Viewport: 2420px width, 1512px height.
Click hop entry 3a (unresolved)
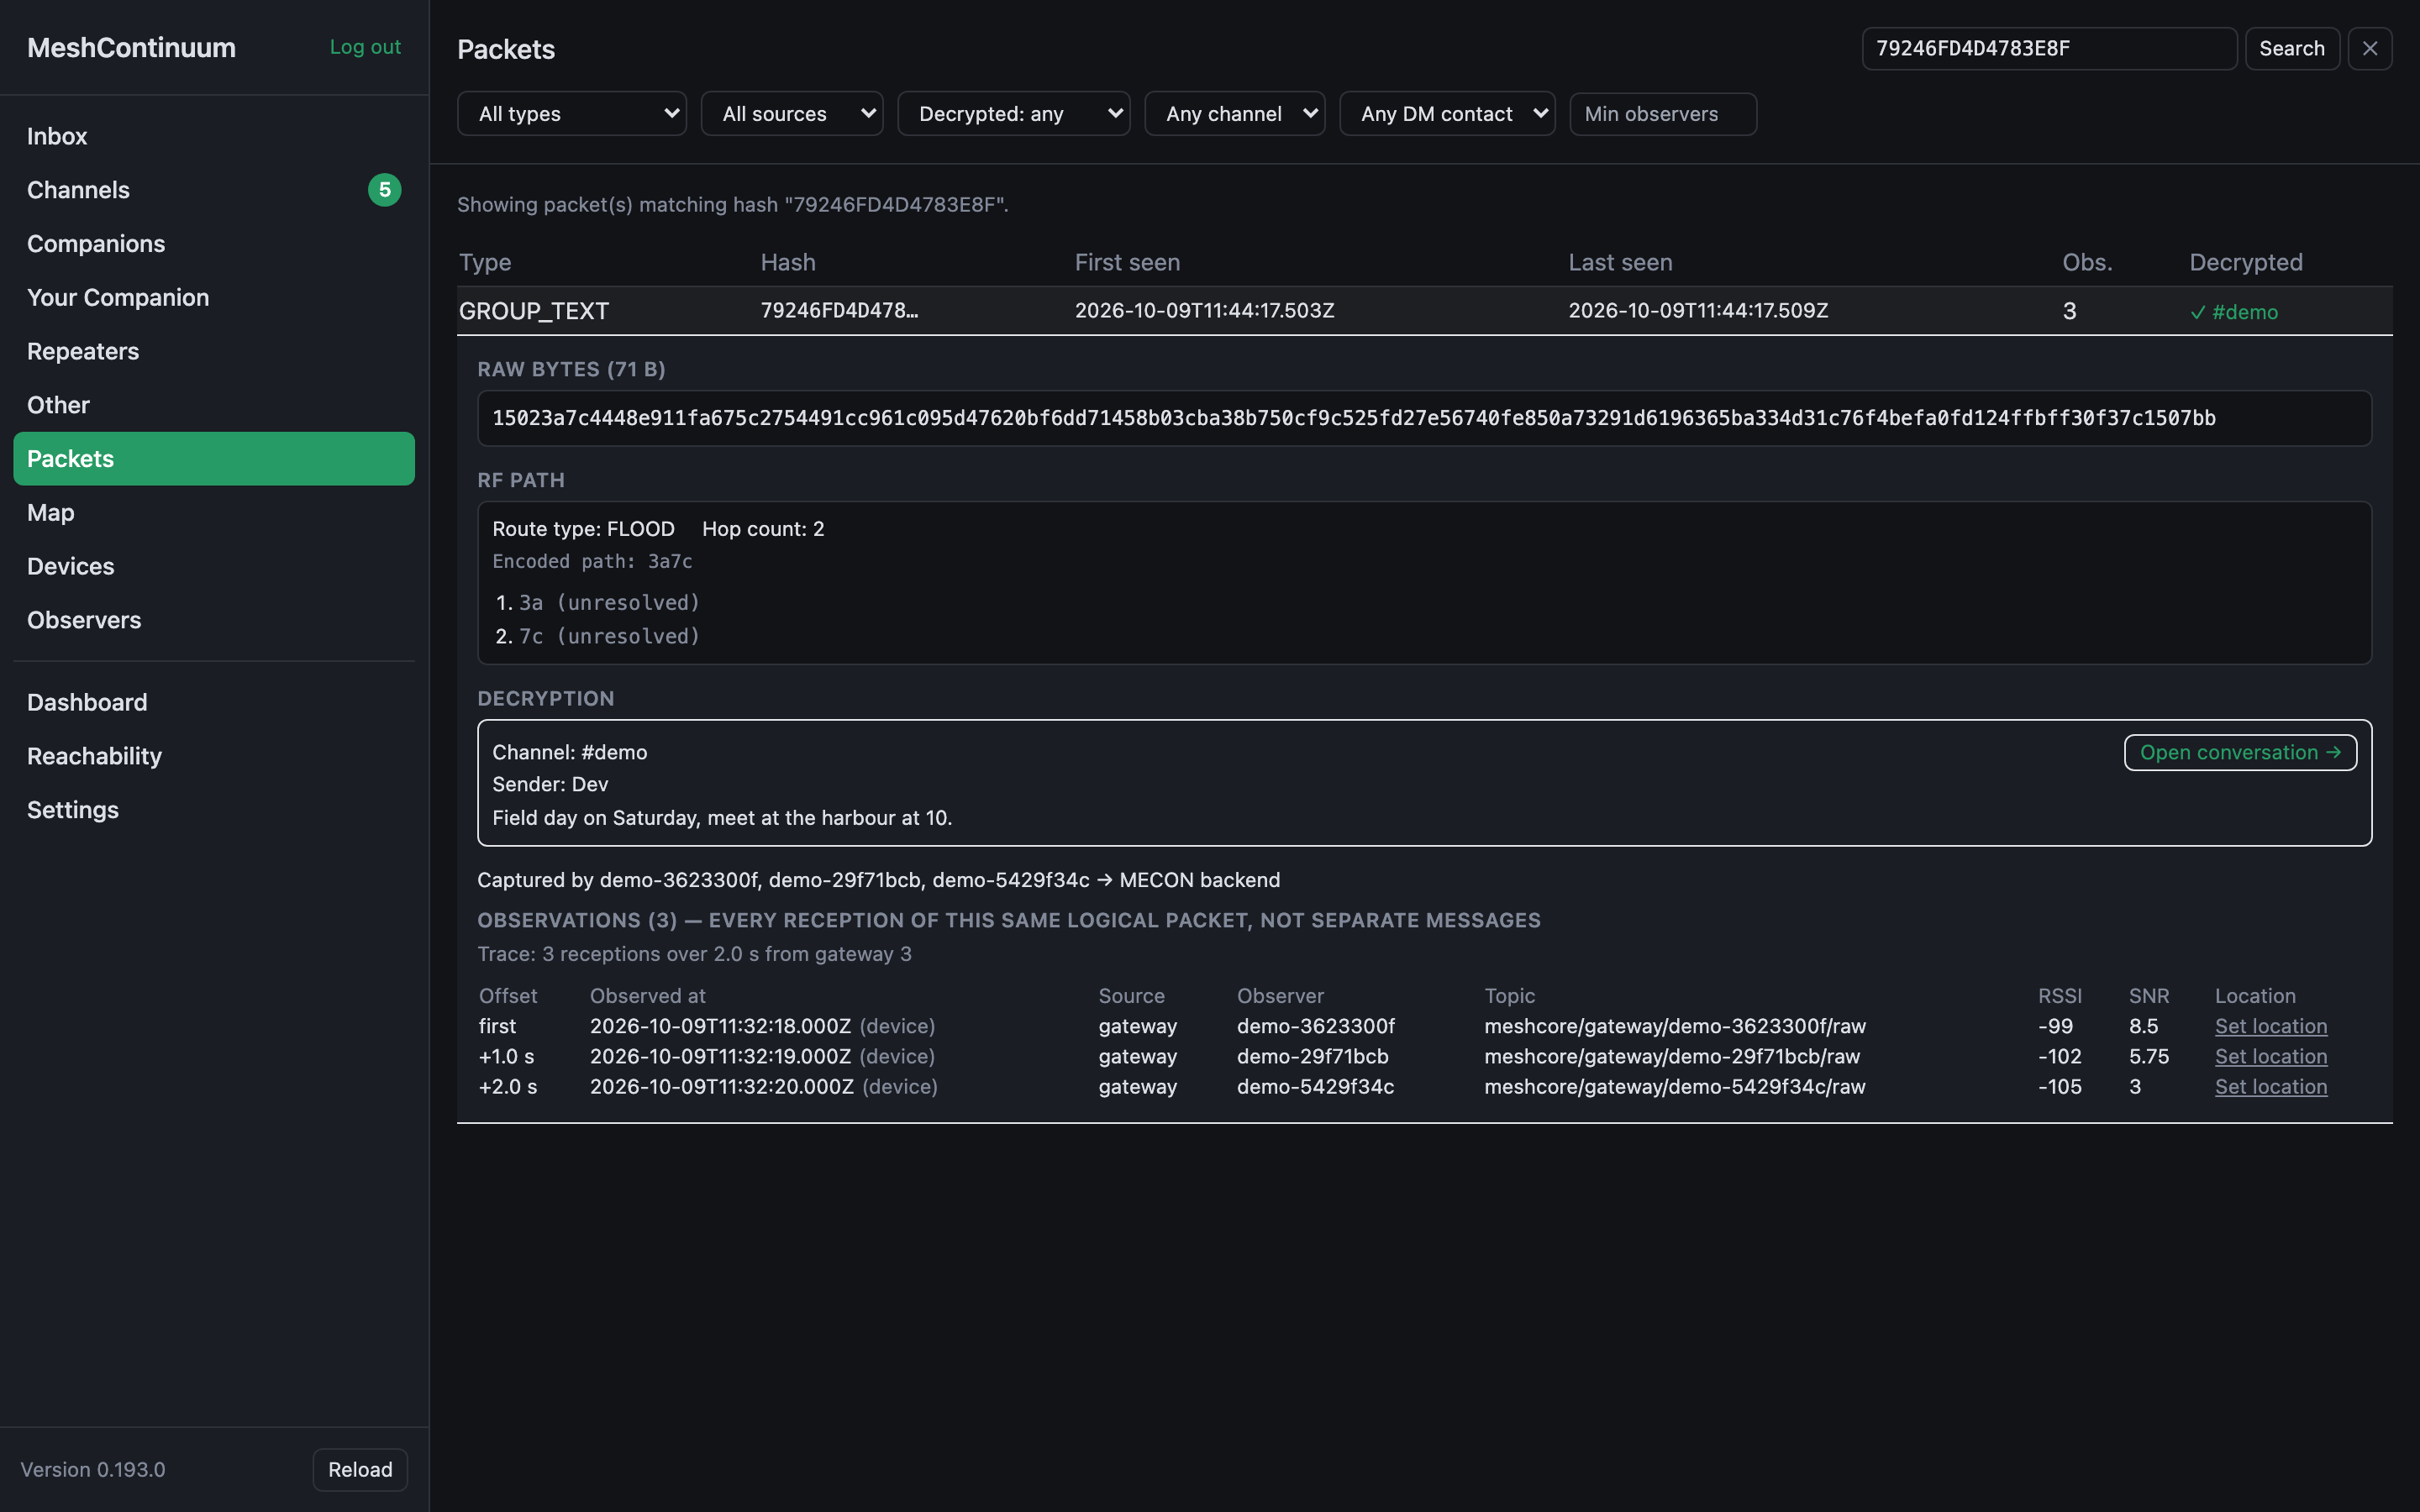click(609, 602)
